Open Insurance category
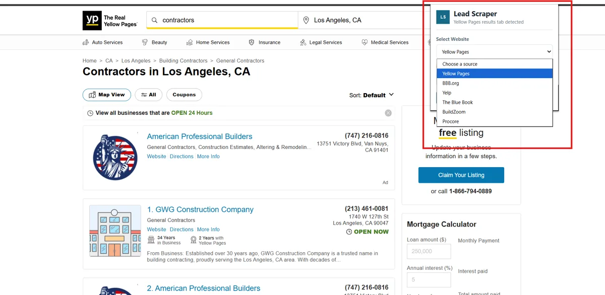Image resolution: width=605 pixels, height=295 pixels. coord(264,42)
